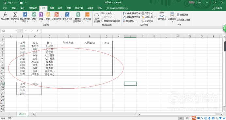The image size is (226, 120).
Task: Open the Logical (逻辑) functions list
Action: pyautogui.click(x=41, y=17)
